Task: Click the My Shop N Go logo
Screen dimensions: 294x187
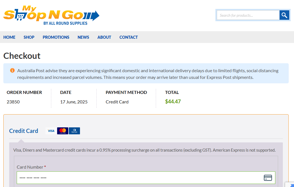Action: [x=51, y=15]
